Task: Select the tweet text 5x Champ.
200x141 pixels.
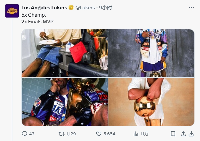Action: (34, 15)
